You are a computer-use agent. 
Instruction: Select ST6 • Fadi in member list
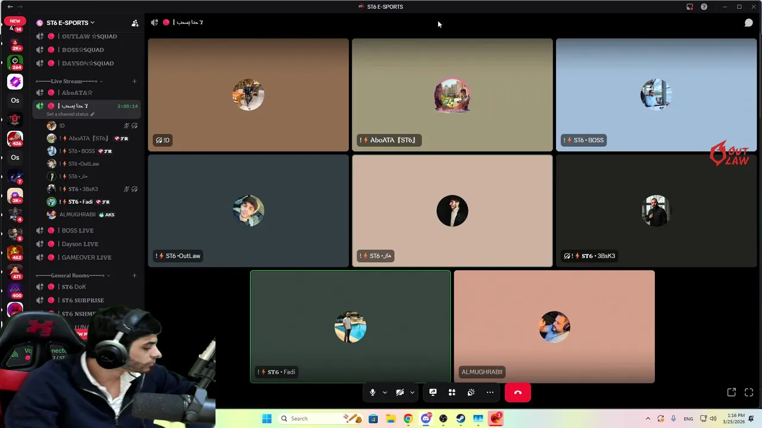click(x=92, y=202)
